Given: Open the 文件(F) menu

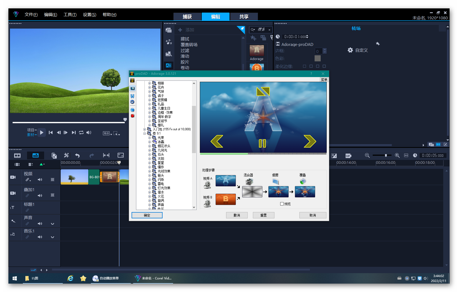Looking at the screenshot, I should (x=31, y=15).
